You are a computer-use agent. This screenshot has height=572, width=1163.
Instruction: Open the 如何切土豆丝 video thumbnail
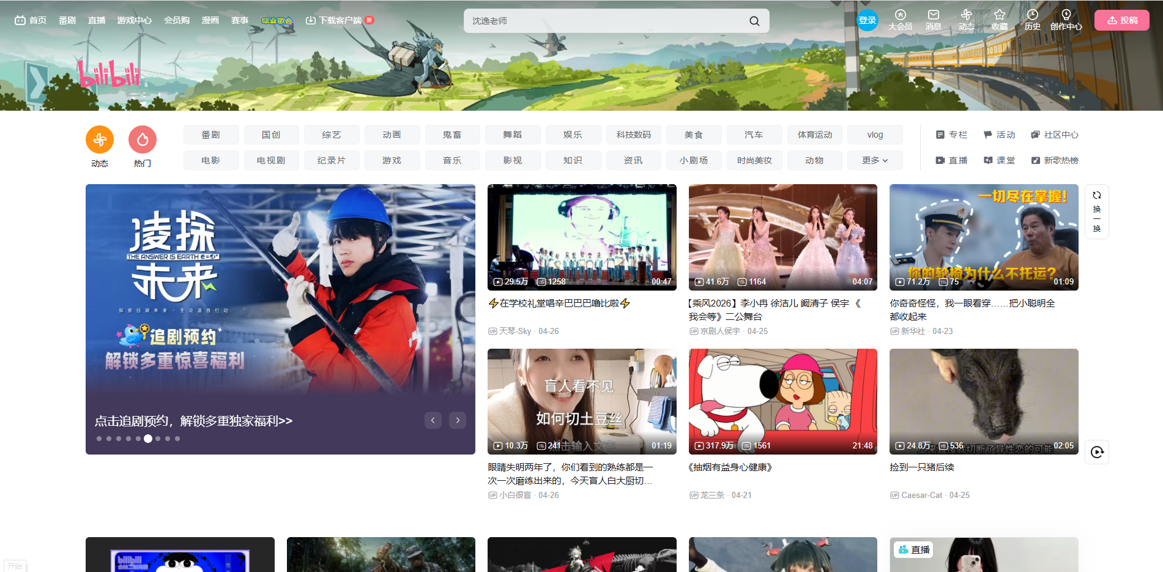click(x=582, y=401)
